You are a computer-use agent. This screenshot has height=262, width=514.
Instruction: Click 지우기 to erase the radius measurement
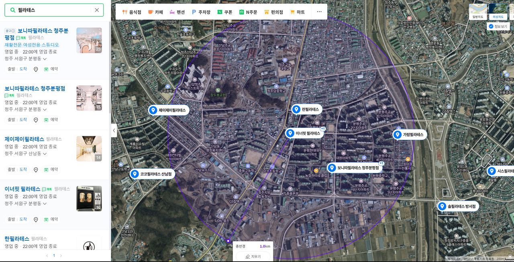tap(253, 256)
